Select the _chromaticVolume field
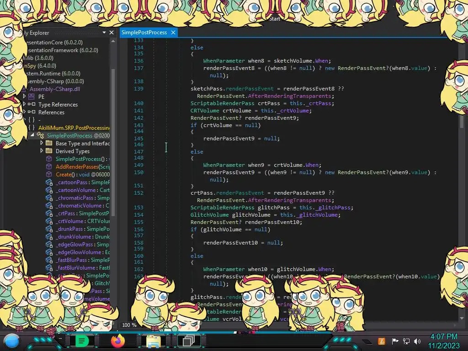Viewport: 468px width, 351px height. point(82,205)
